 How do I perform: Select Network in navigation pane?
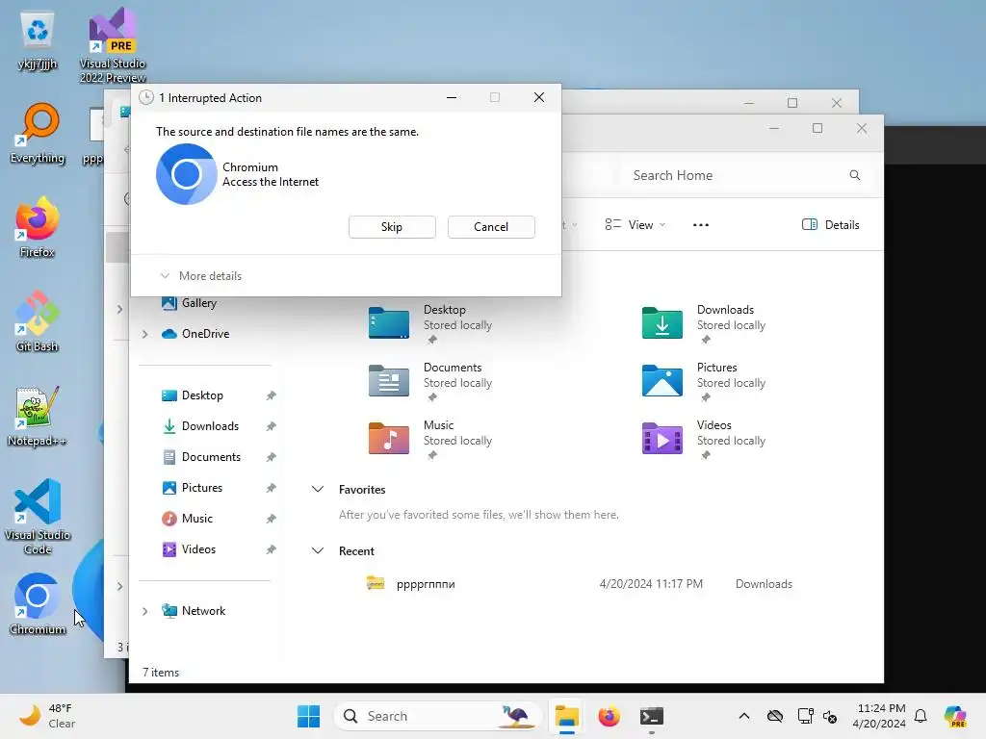click(202, 611)
